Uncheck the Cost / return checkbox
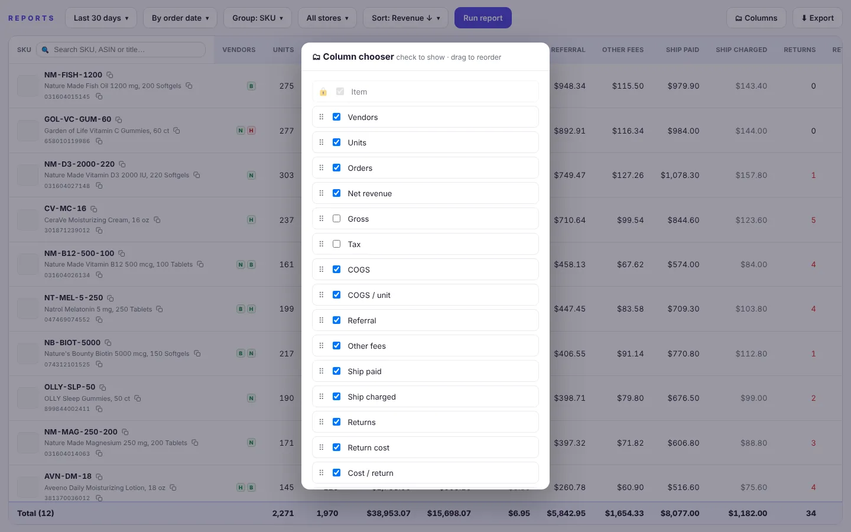Viewport: 851px width, 532px height. (337, 473)
